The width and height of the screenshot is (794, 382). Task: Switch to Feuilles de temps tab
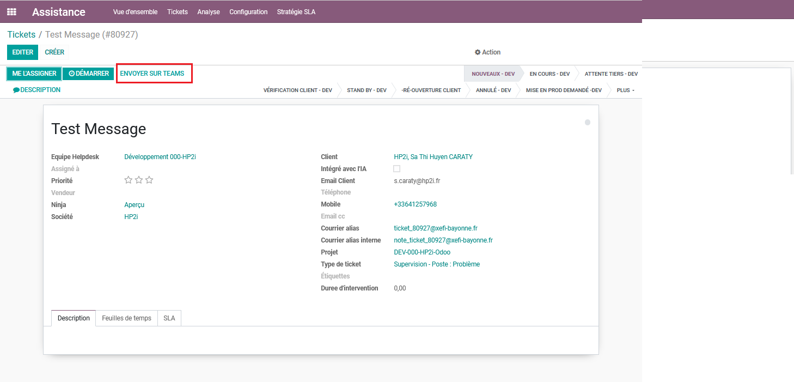click(x=126, y=318)
